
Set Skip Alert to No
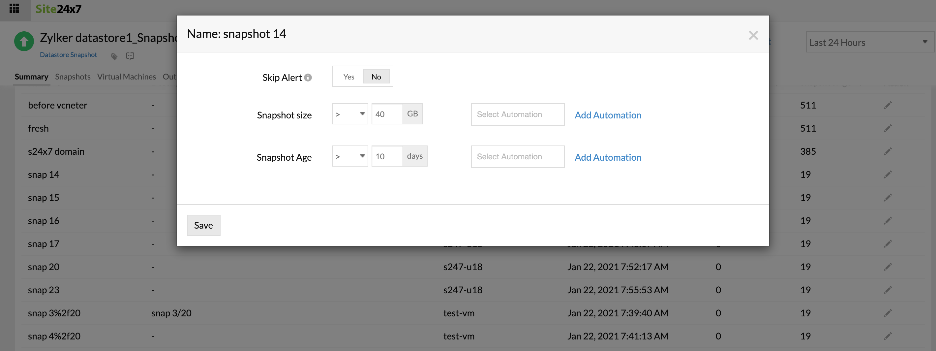pyautogui.click(x=376, y=77)
